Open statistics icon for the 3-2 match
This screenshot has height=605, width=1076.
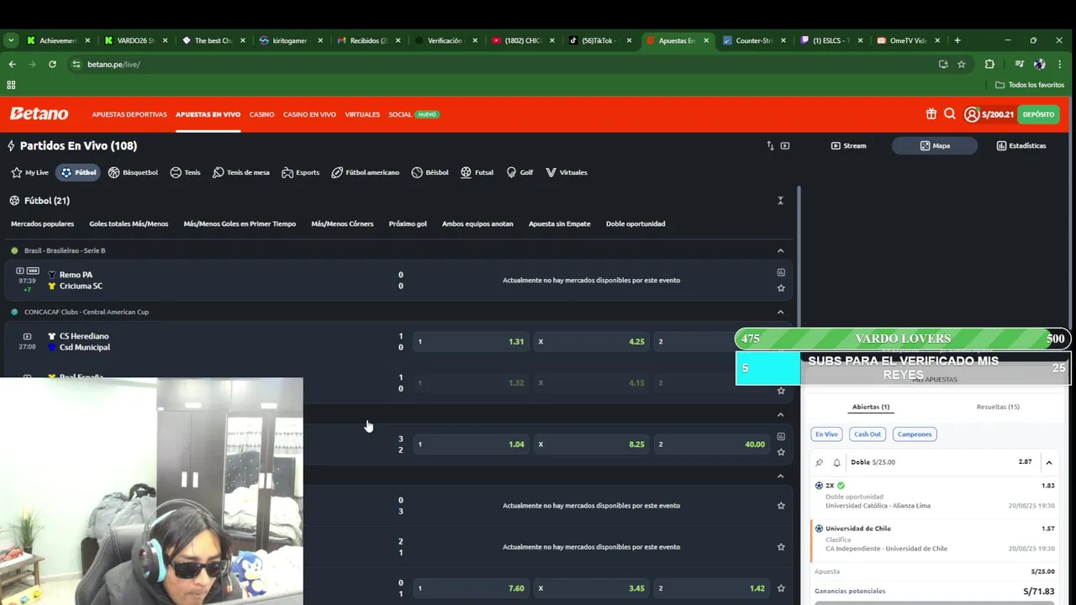[781, 436]
